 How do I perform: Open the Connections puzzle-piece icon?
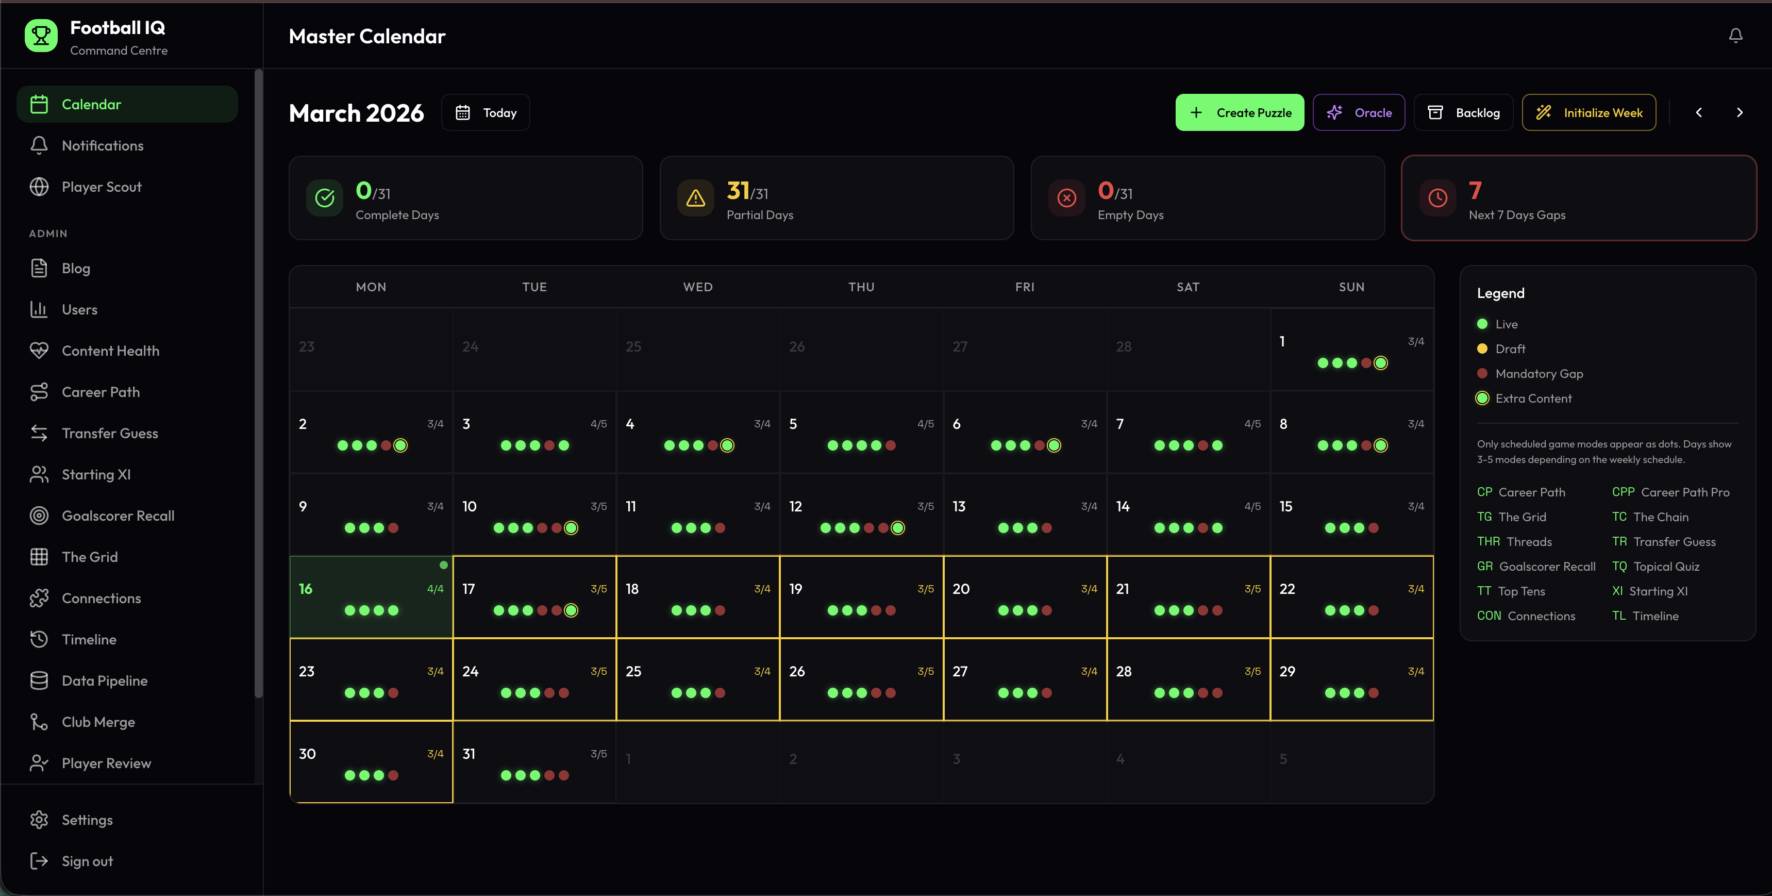tap(39, 598)
